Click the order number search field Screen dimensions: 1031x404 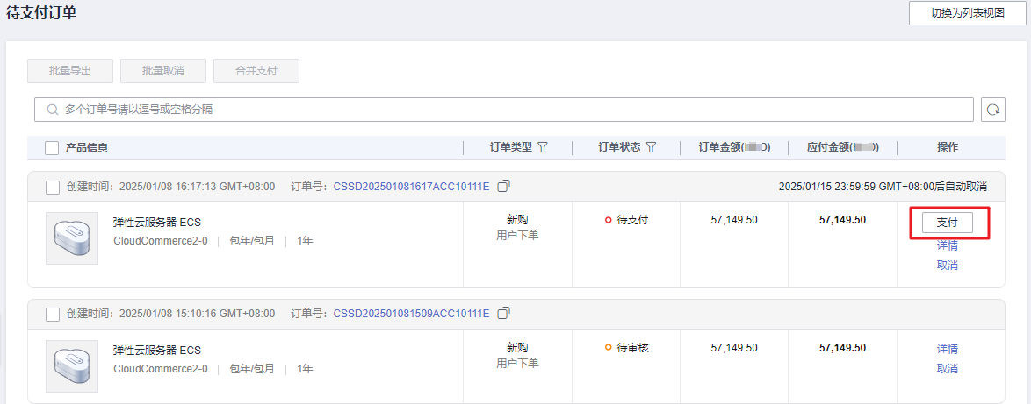(509, 110)
